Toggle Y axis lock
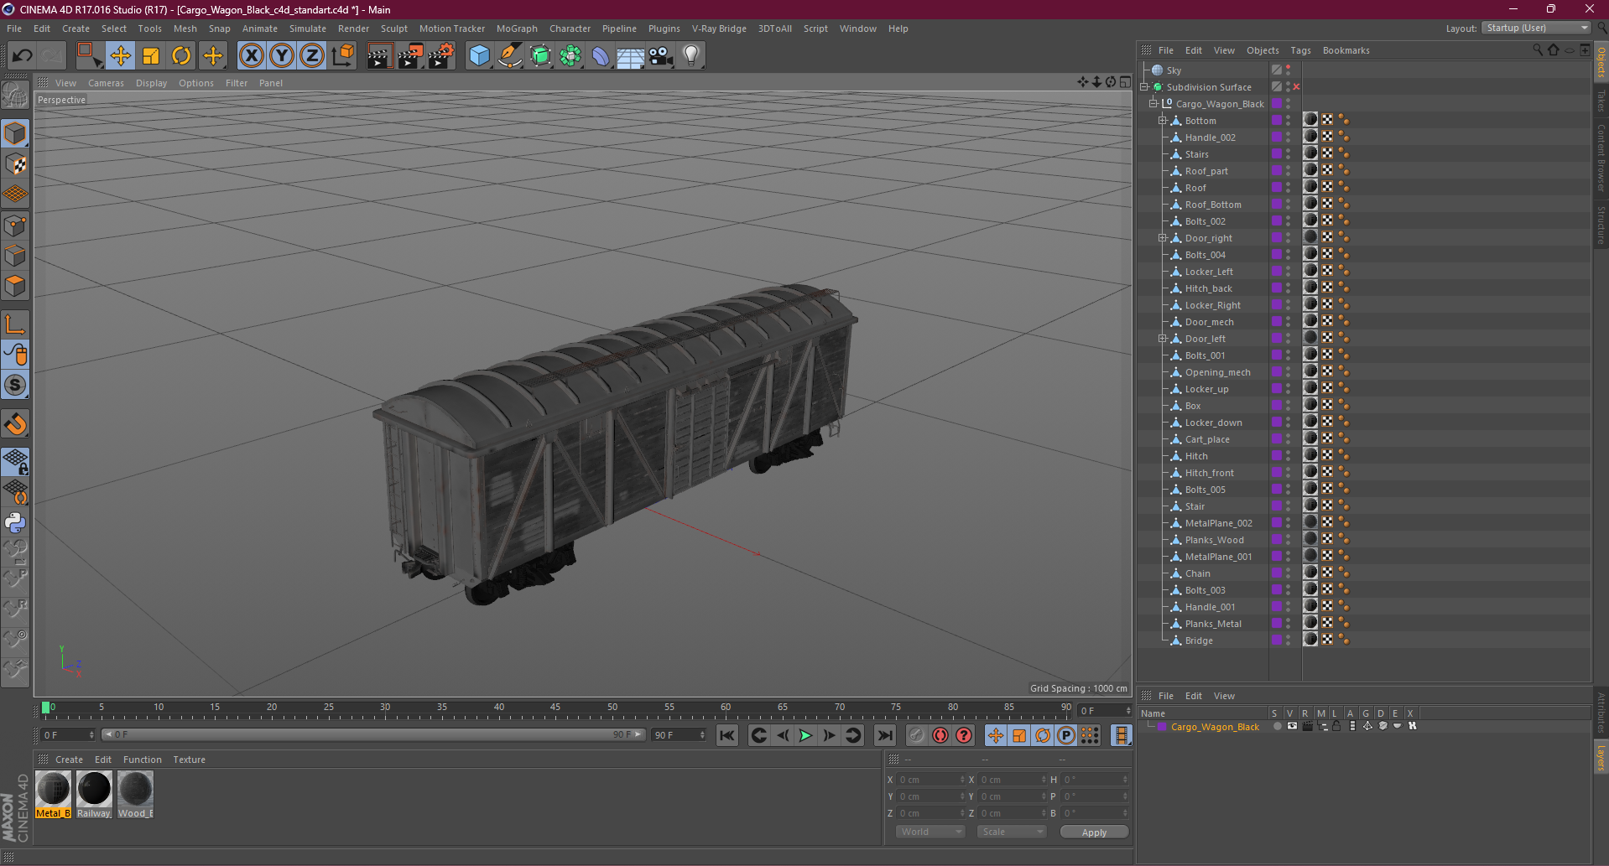The height and width of the screenshot is (866, 1609). click(x=282, y=56)
